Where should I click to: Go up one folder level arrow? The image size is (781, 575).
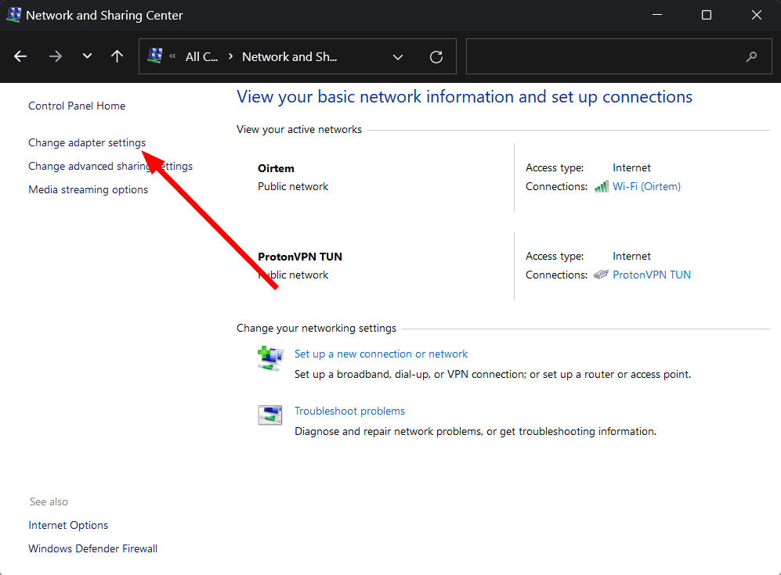[x=117, y=56]
